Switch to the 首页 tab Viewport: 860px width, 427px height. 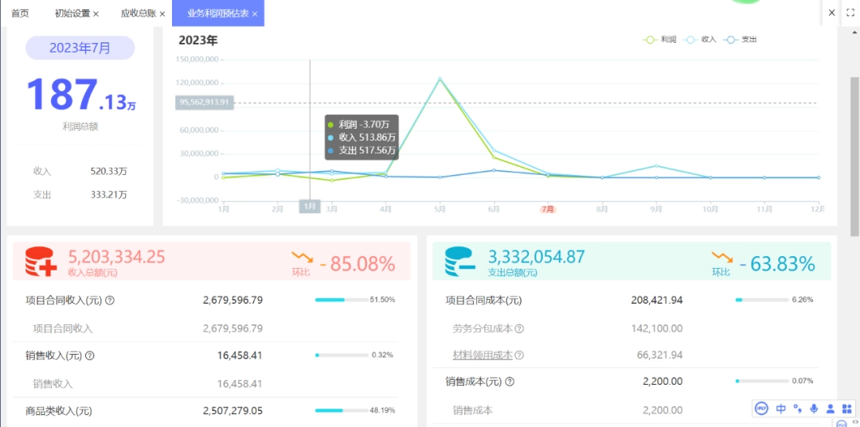[20, 14]
